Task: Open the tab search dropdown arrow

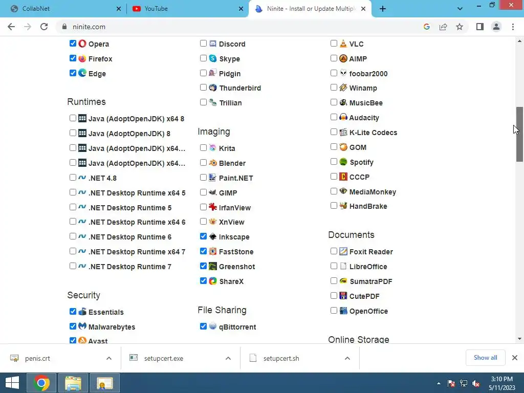Action: pyautogui.click(x=460, y=9)
